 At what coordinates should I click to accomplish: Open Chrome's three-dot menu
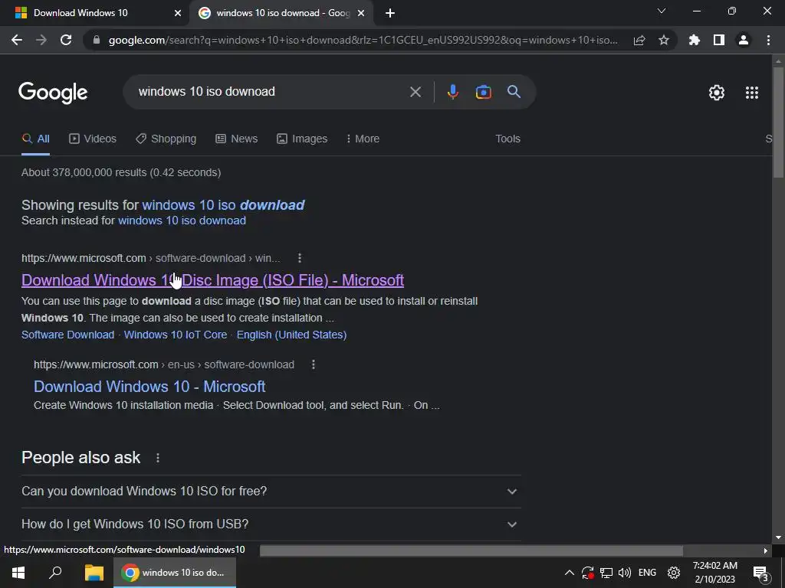[768, 40]
